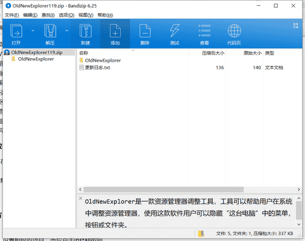Click the OldNewExplorer description comment text

[188, 213]
